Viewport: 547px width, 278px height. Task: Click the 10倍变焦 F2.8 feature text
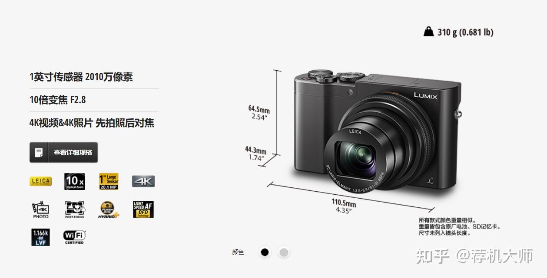click(58, 100)
